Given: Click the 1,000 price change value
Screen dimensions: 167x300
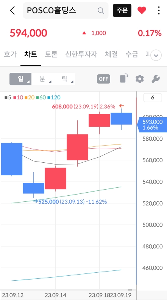Looking at the screenshot, I should 98,33.
